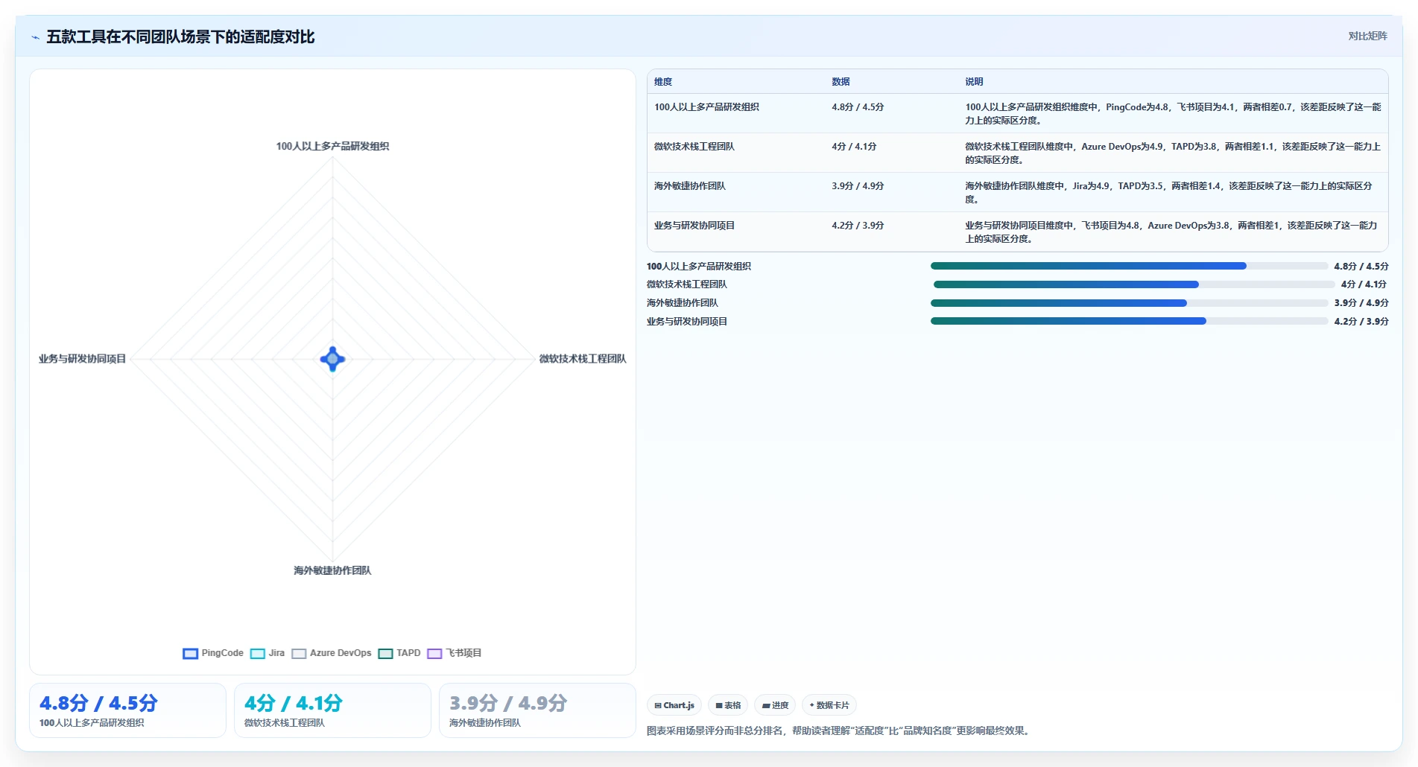The height and width of the screenshot is (767, 1418).
Task: Toggle the 飞书项目 legend swatch
Action: (434, 654)
